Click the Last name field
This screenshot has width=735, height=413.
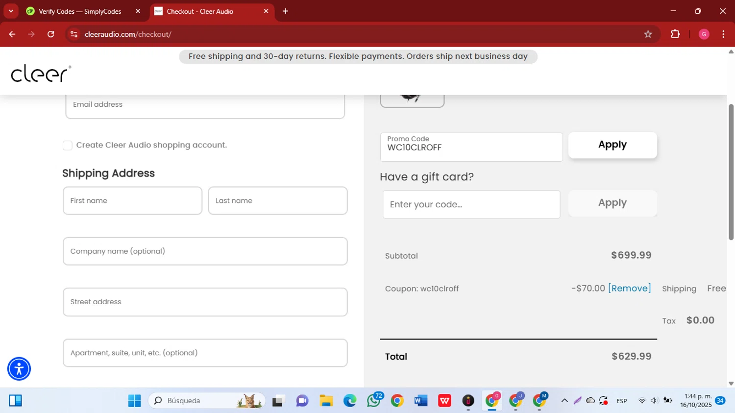pyautogui.click(x=278, y=200)
